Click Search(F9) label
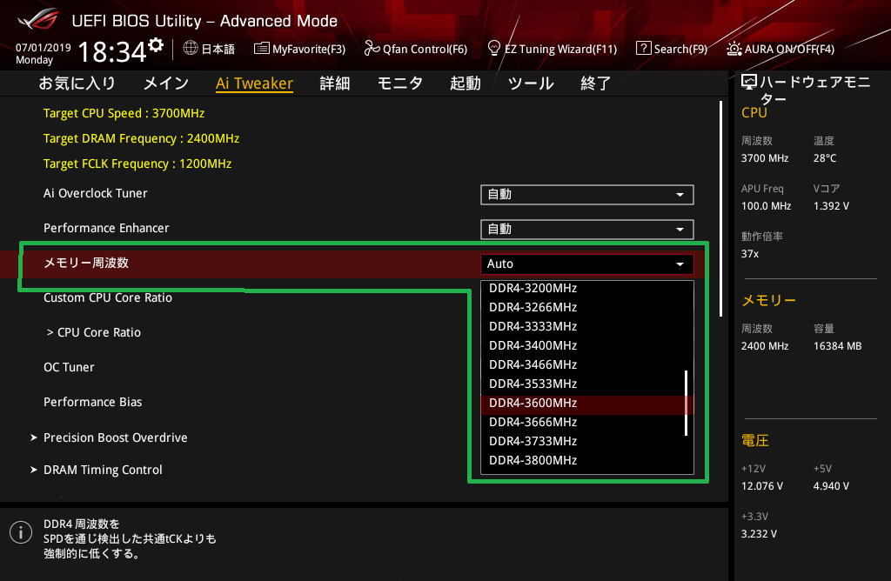 point(680,50)
